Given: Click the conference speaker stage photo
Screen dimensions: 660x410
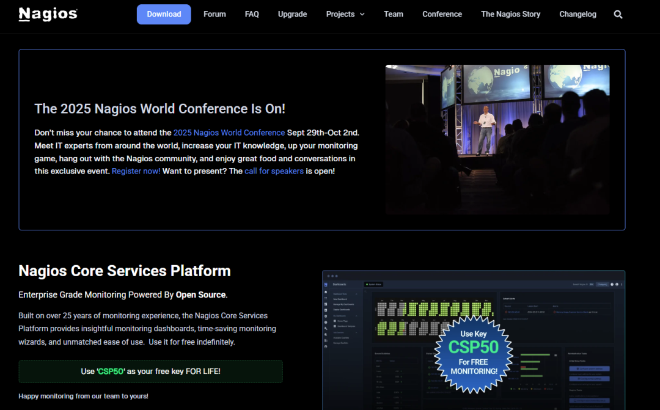Looking at the screenshot, I should (497, 139).
